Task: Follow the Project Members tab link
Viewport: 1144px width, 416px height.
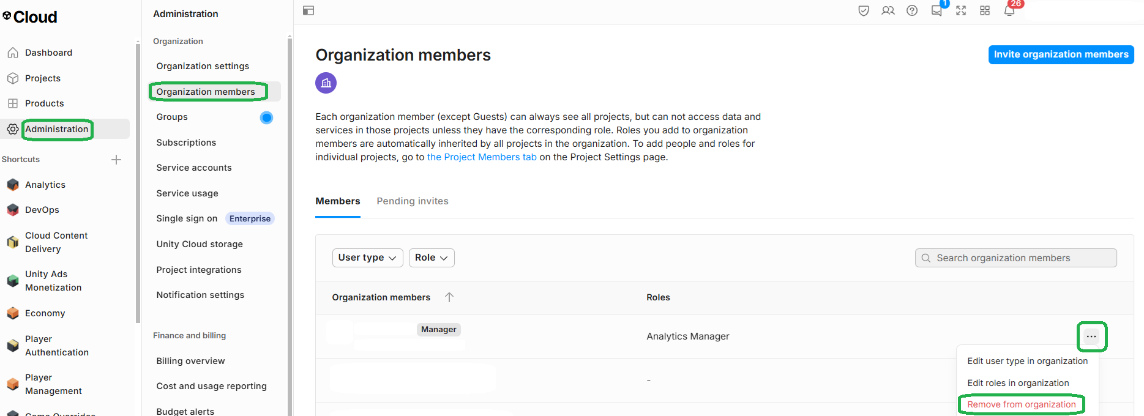Action: [x=482, y=157]
